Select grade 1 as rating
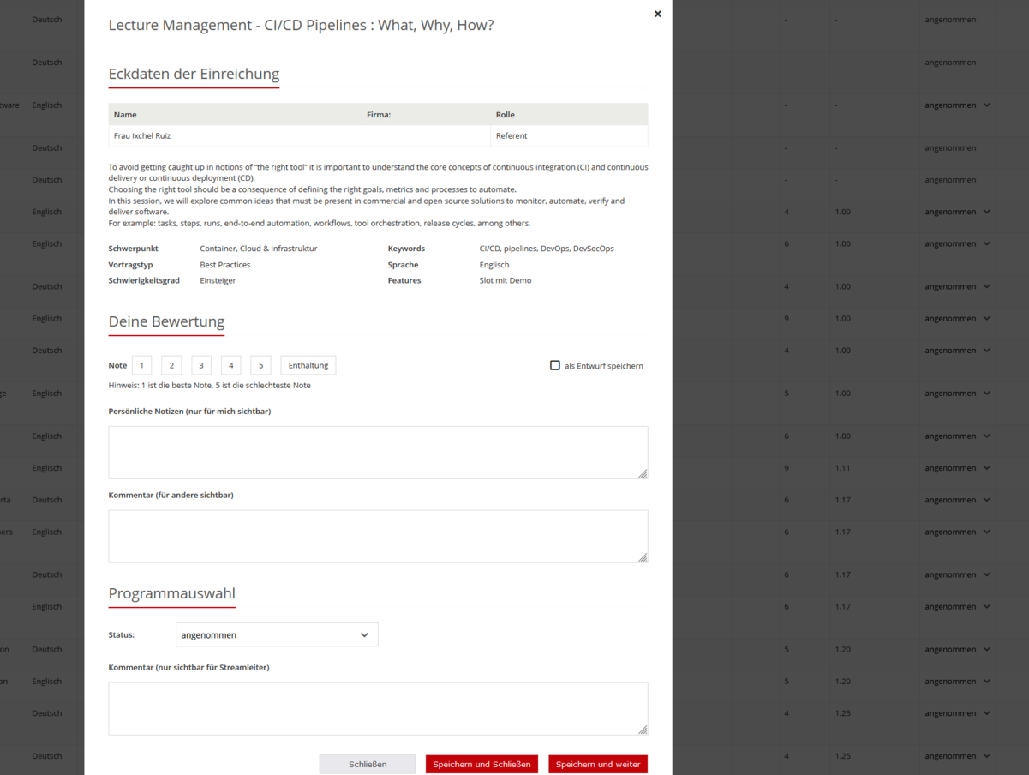Screen dimensions: 1029x775 [x=142, y=365]
